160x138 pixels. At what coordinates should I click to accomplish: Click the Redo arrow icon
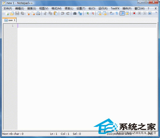[68, 13]
